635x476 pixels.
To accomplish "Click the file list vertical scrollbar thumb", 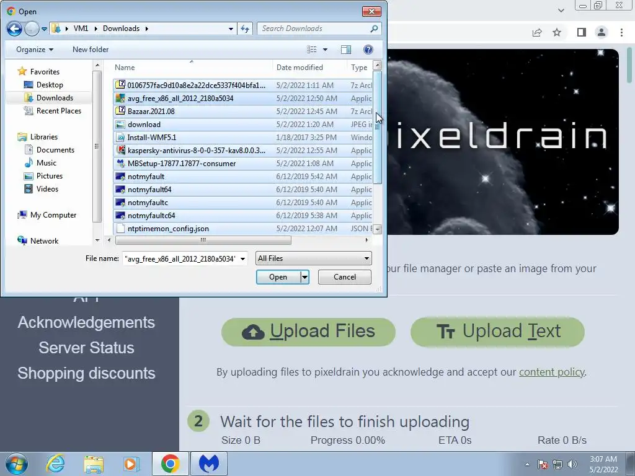I will point(378,128).
